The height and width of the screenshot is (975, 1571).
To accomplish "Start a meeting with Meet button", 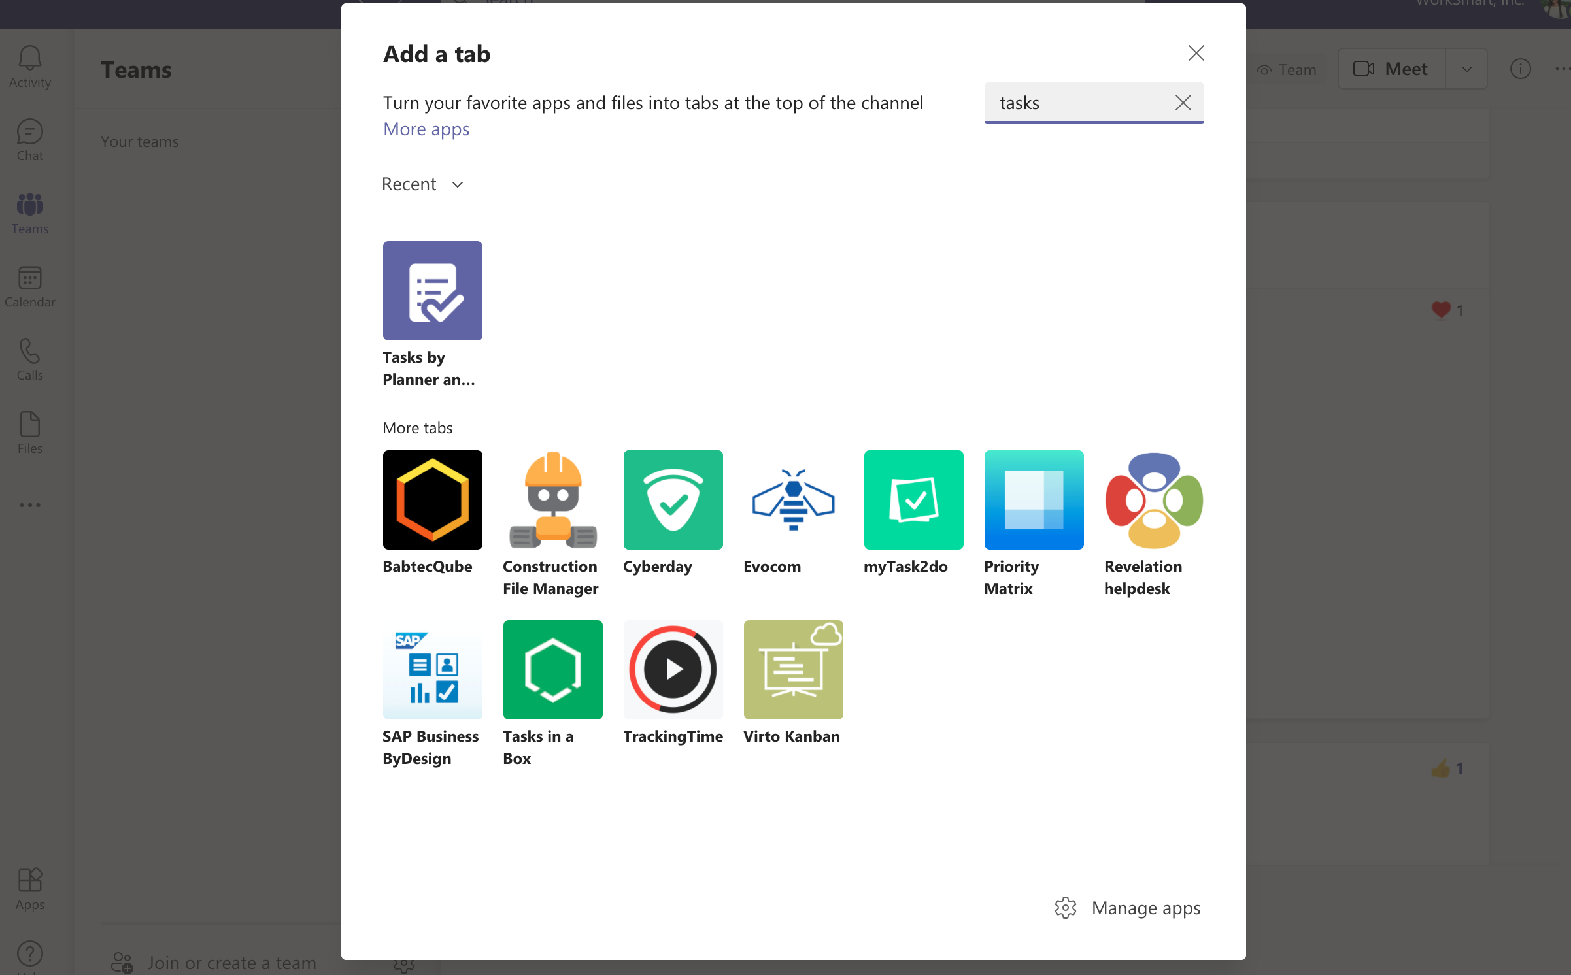I will point(1391,69).
